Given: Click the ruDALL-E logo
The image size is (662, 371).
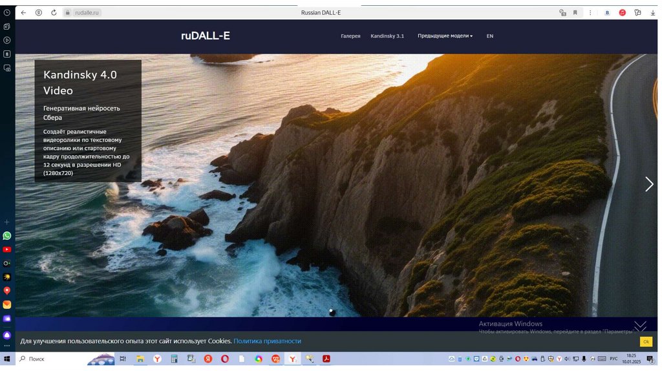Looking at the screenshot, I should pyautogui.click(x=205, y=36).
